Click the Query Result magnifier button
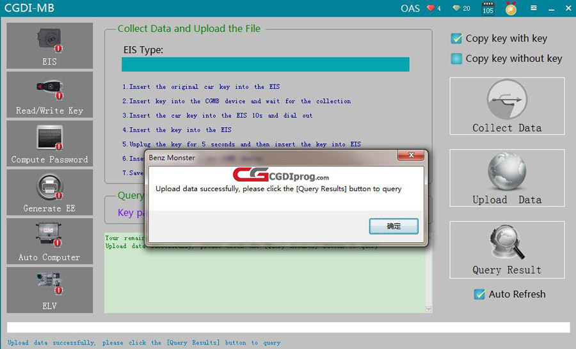Screen dimensions: 576x349 click(x=507, y=249)
